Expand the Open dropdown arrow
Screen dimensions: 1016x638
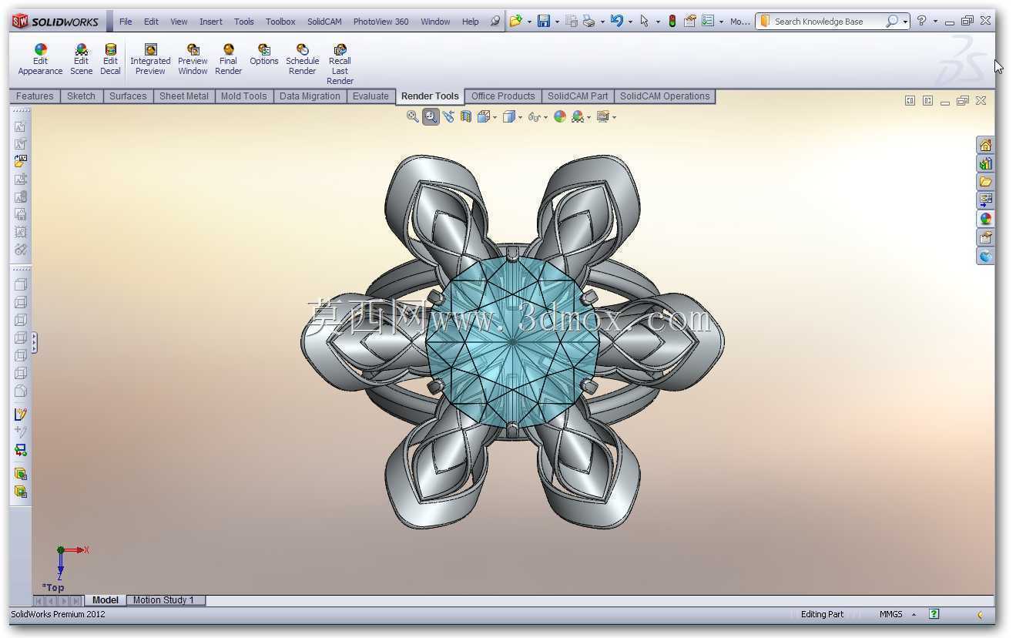(528, 22)
